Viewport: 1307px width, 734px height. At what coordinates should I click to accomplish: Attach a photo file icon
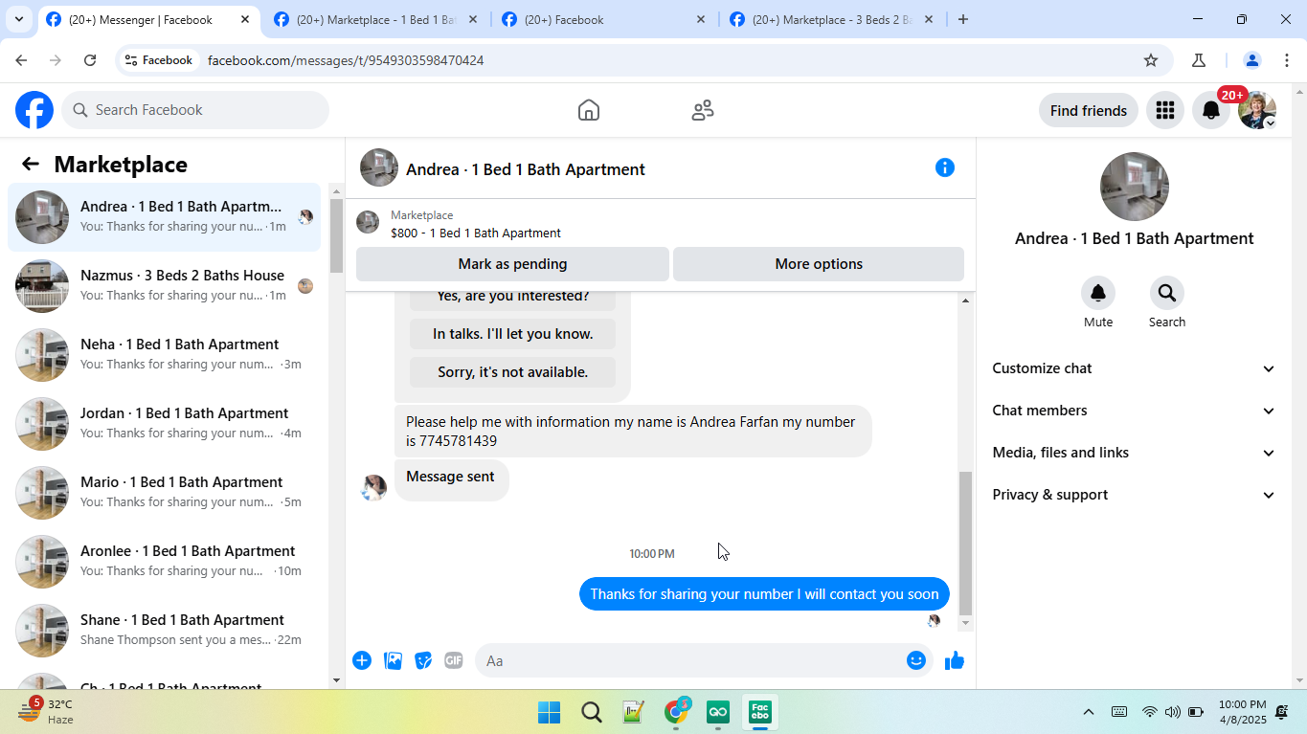393,660
